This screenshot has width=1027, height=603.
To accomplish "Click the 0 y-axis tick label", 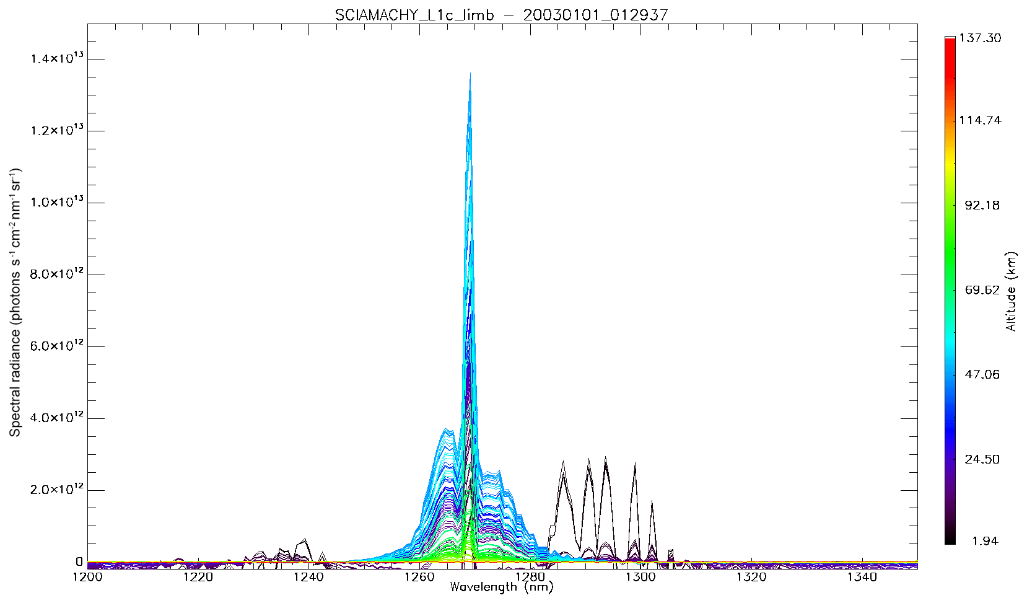I will coord(79,561).
